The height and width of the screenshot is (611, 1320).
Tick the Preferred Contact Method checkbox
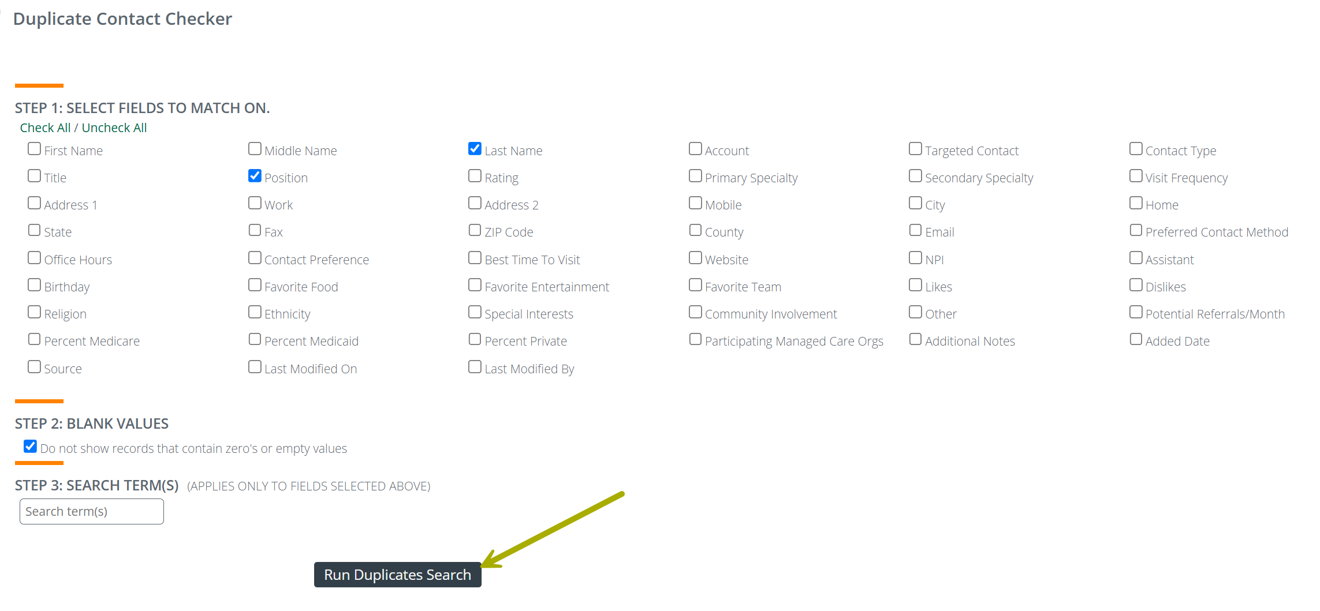[x=1136, y=230]
